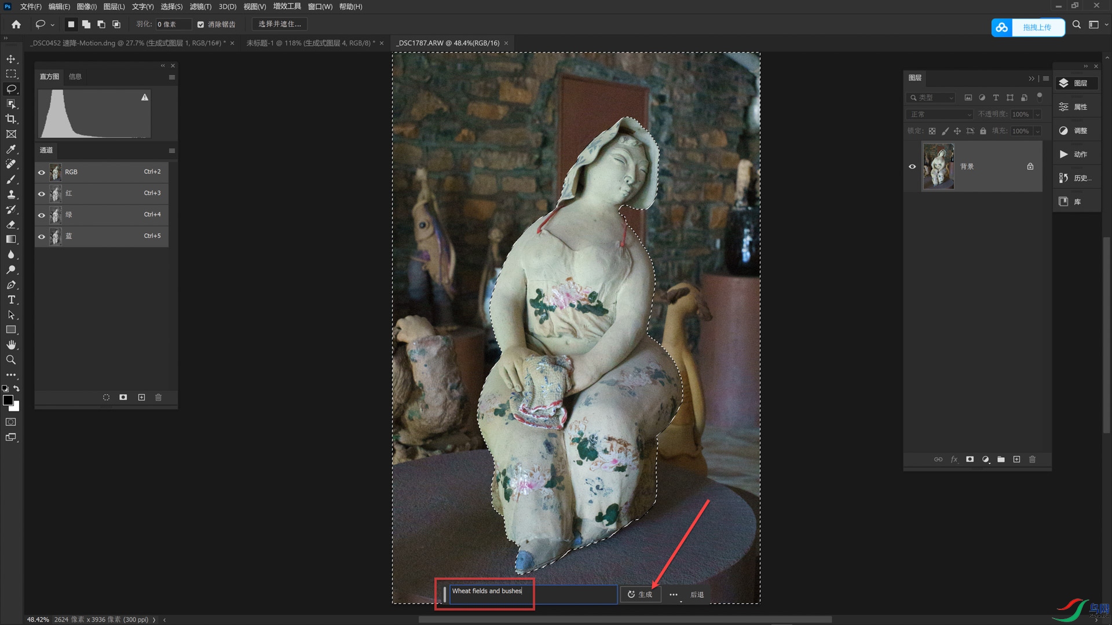Select the Pen tool
This screenshot has height=625, width=1112.
tap(11, 285)
